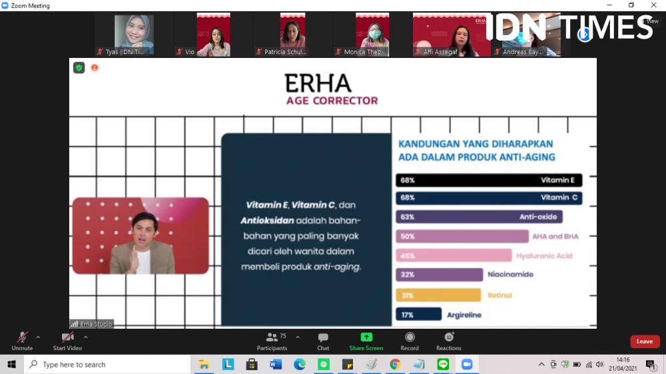Open the Reactions menu
Image resolution: width=666 pixels, height=374 pixels.
click(448, 341)
